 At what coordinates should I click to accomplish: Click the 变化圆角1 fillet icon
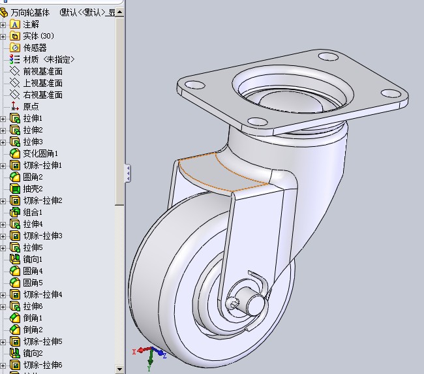click(15, 153)
